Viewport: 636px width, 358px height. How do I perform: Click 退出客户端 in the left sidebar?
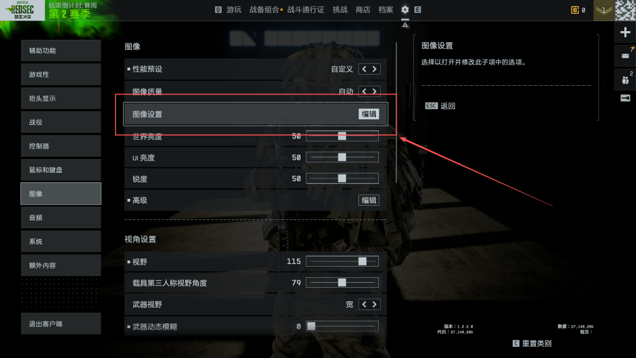[61, 323]
